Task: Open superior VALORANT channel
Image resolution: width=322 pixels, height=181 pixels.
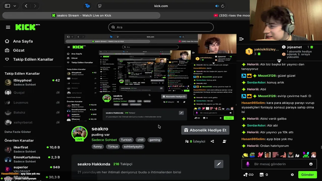Action: pyautogui.click(x=32, y=169)
